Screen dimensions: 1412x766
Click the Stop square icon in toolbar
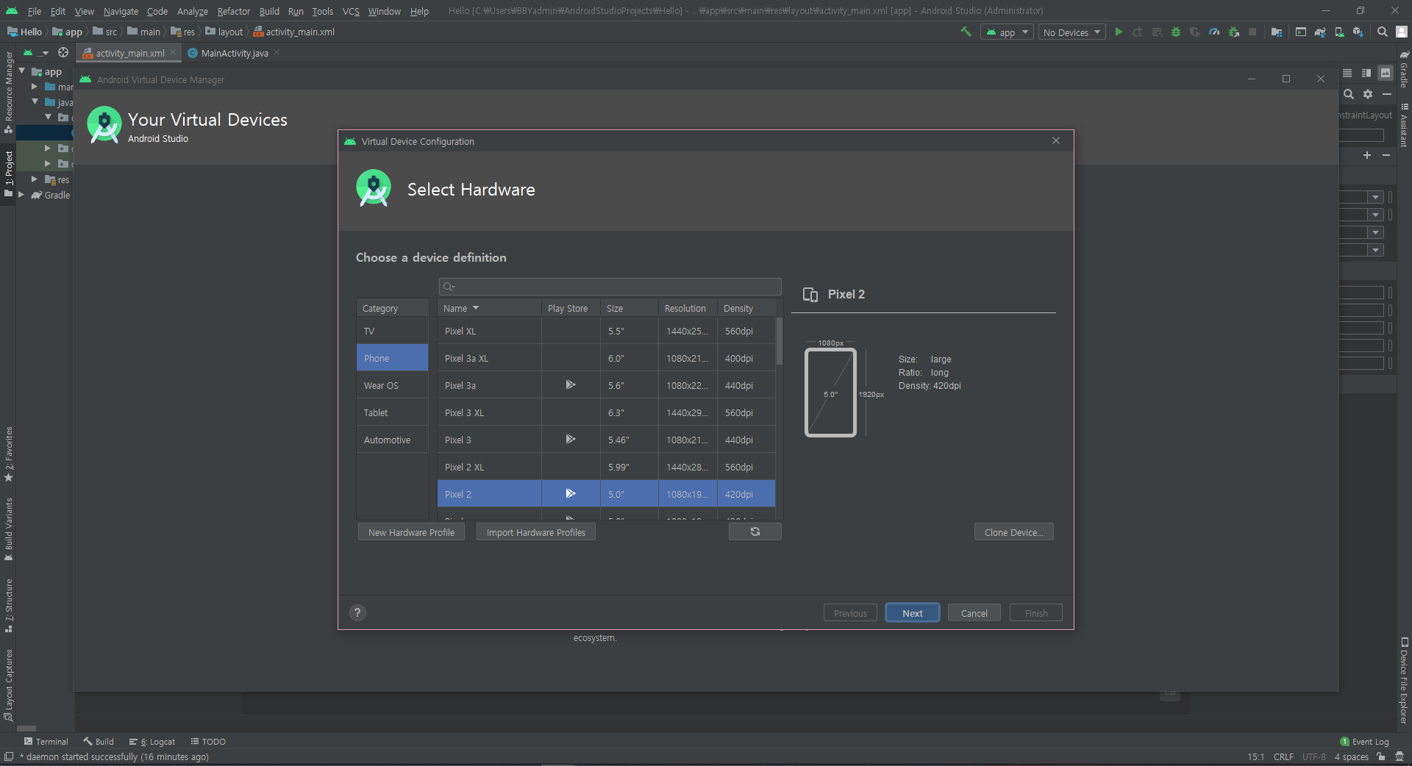[1252, 32]
